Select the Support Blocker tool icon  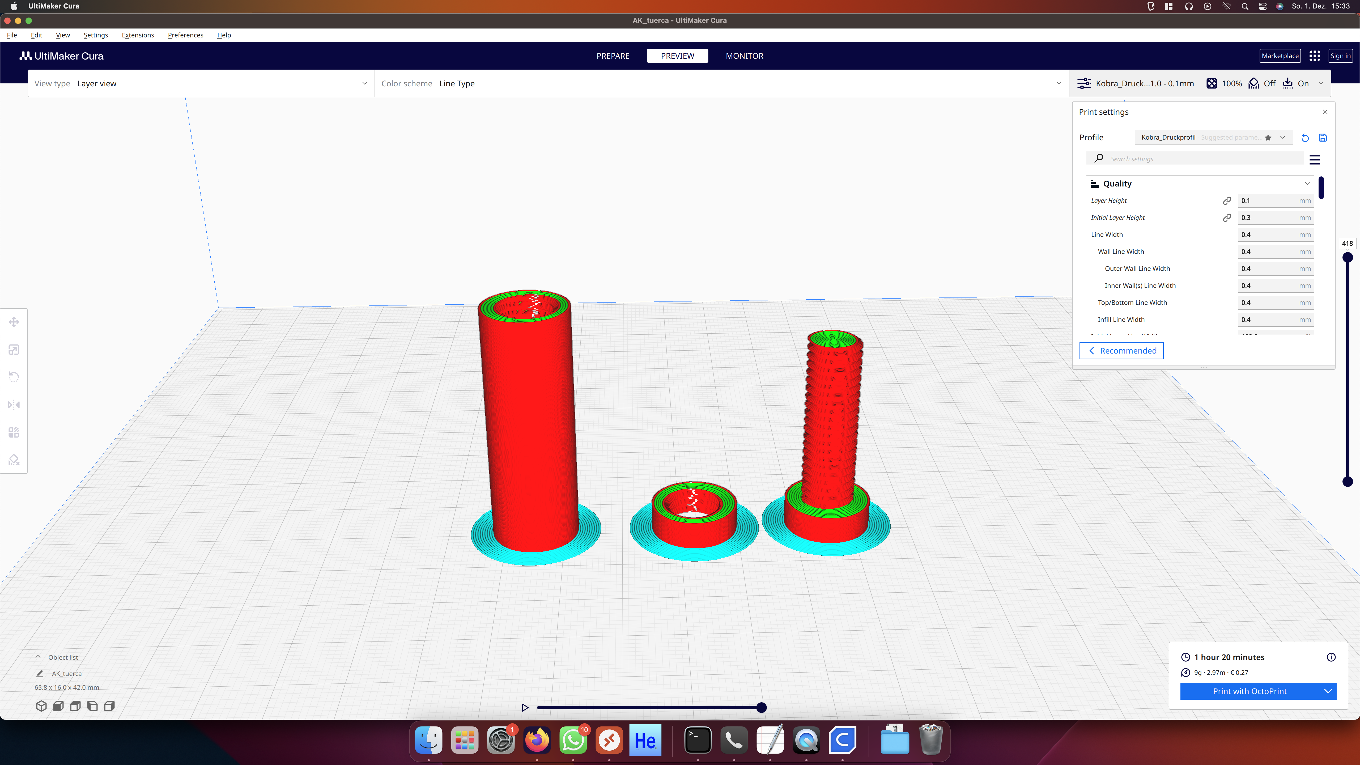14,460
